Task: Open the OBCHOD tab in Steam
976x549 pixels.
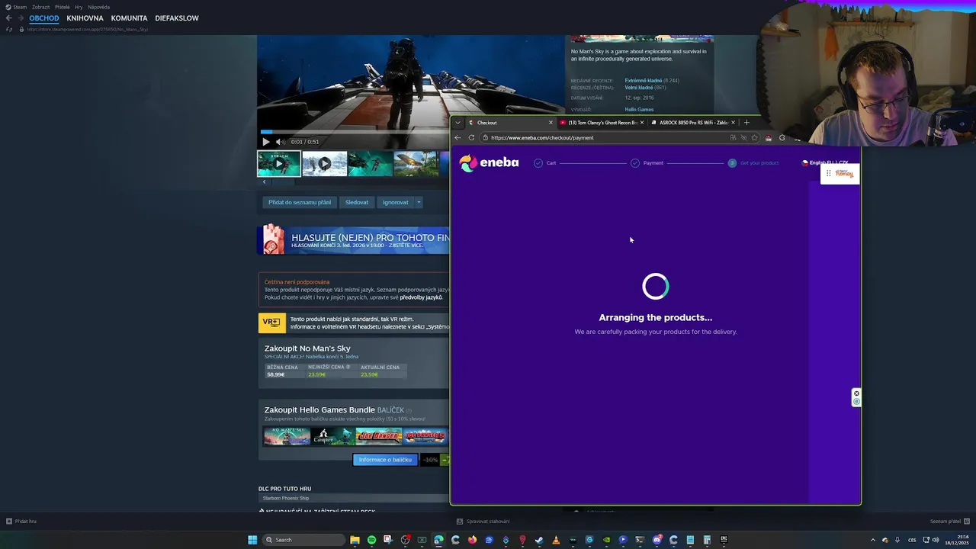Action: point(44,18)
